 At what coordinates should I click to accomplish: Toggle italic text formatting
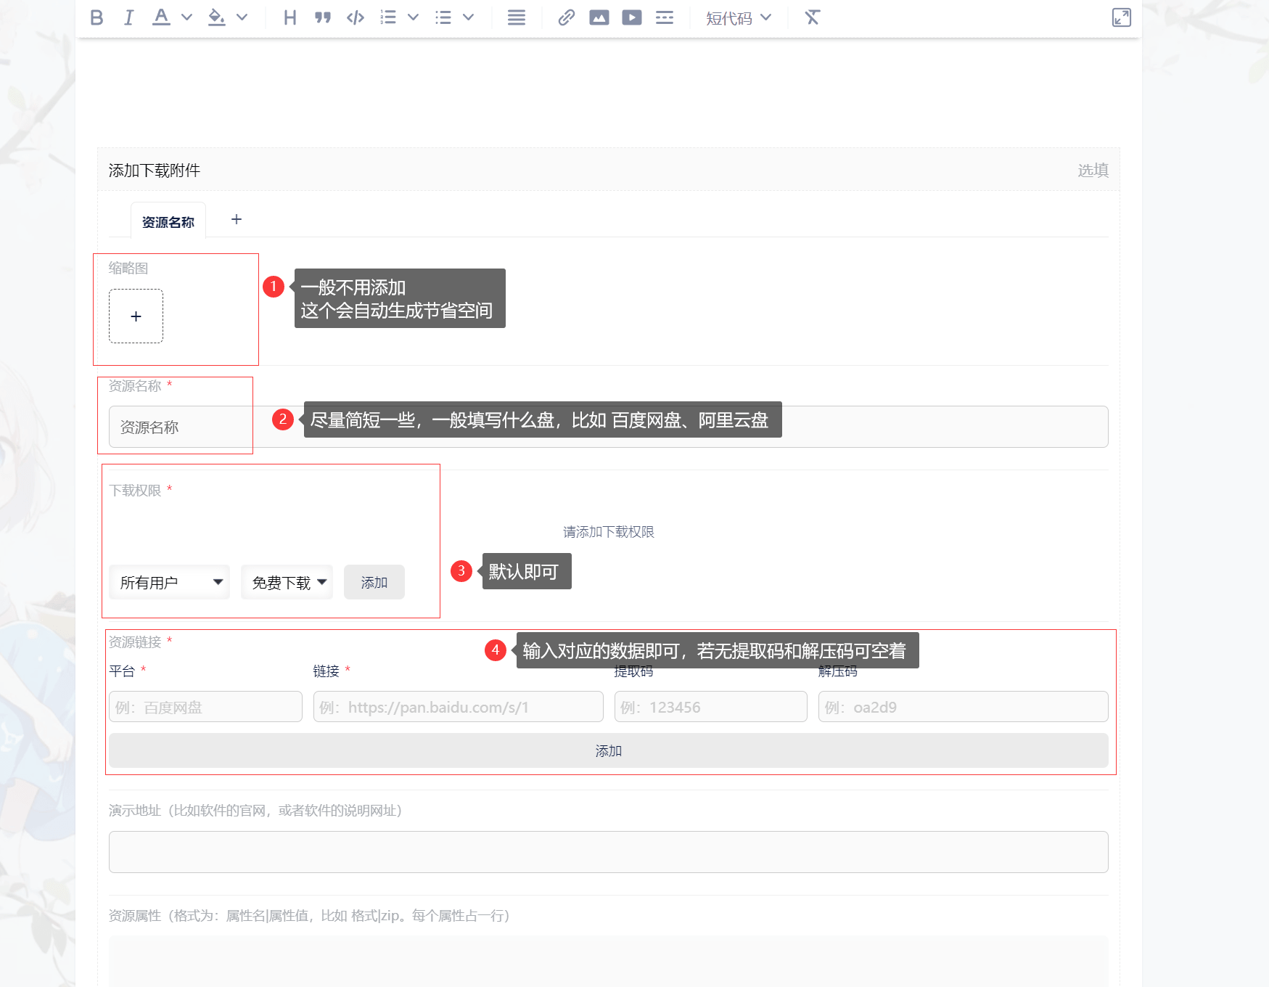point(128,17)
